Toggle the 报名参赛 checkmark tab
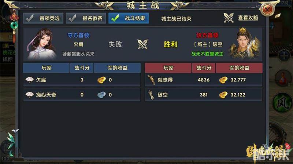This screenshot has width=293, height=164. (x=86, y=18)
